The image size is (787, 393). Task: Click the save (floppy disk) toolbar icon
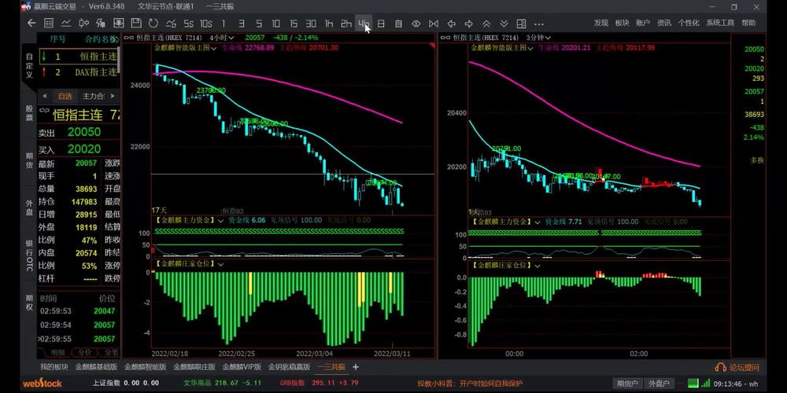point(136,24)
